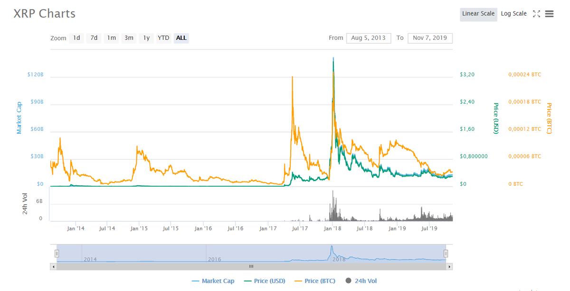570x291 pixels.
Task: Select the ALL zoom range
Action: pos(181,38)
